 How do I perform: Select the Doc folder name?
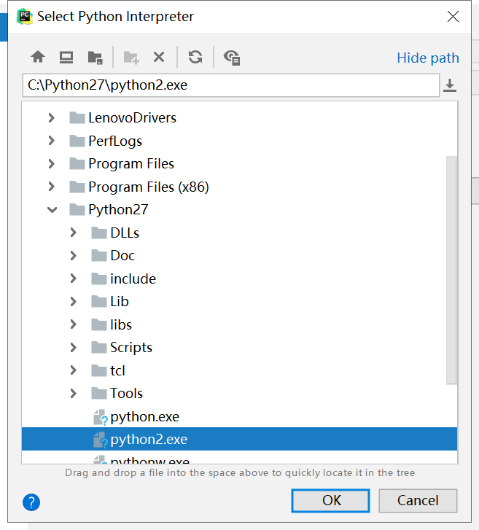pos(122,256)
